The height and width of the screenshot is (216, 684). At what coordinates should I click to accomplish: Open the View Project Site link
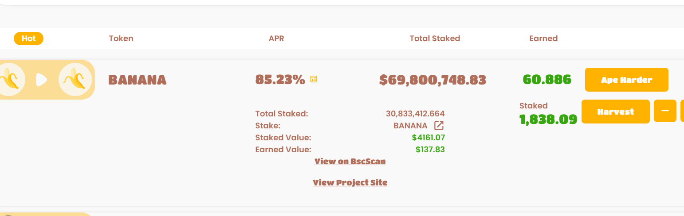350,182
